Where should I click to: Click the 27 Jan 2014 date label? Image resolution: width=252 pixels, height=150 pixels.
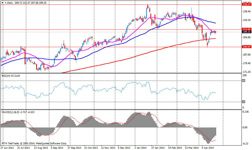tap(158, 148)
